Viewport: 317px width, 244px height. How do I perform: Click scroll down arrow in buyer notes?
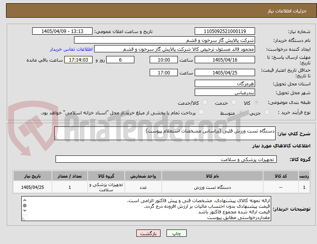pos(25,211)
